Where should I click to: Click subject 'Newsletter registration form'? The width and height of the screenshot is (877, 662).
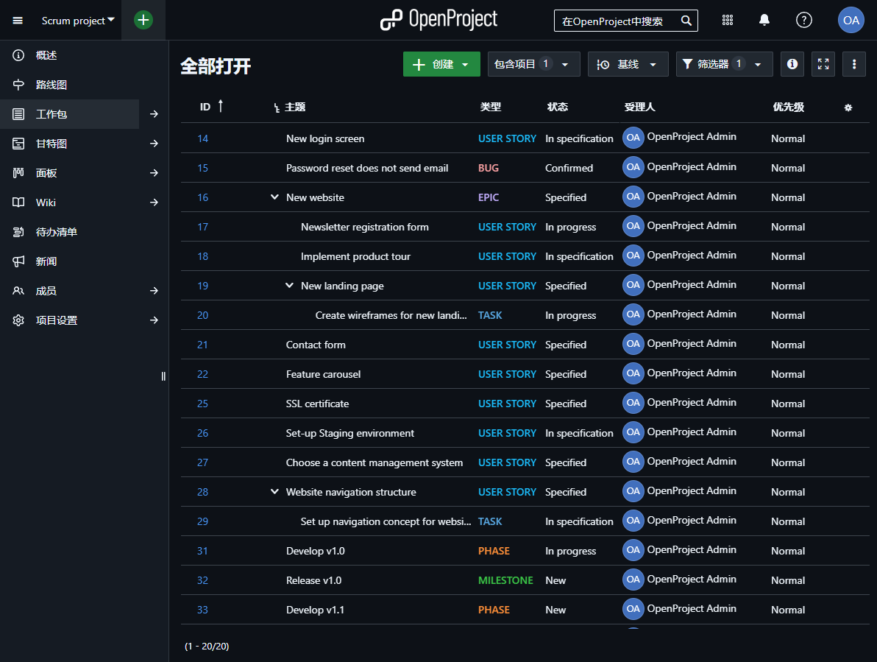365,227
